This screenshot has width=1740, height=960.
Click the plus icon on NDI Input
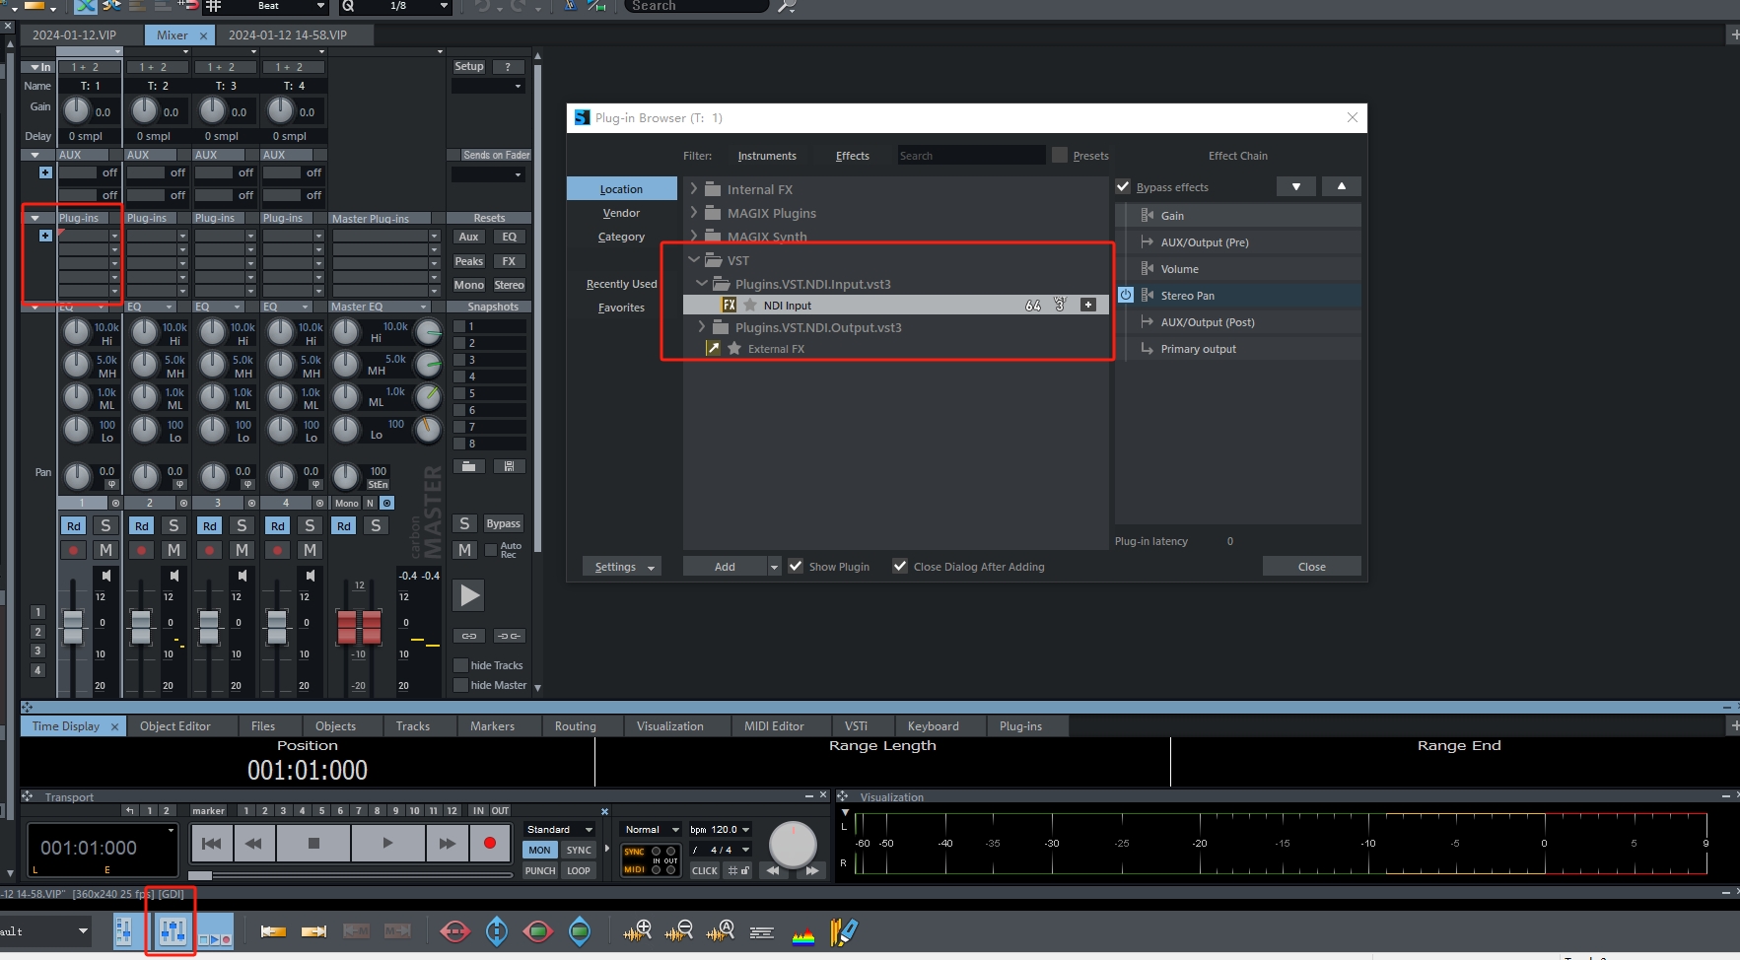click(x=1088, y=306)
